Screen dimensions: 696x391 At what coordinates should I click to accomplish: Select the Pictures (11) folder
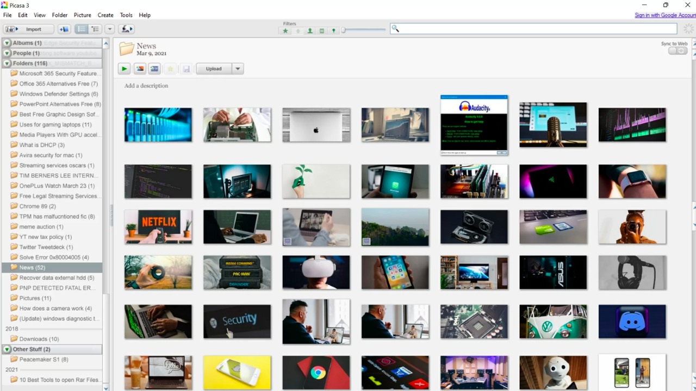coord(35,298)
